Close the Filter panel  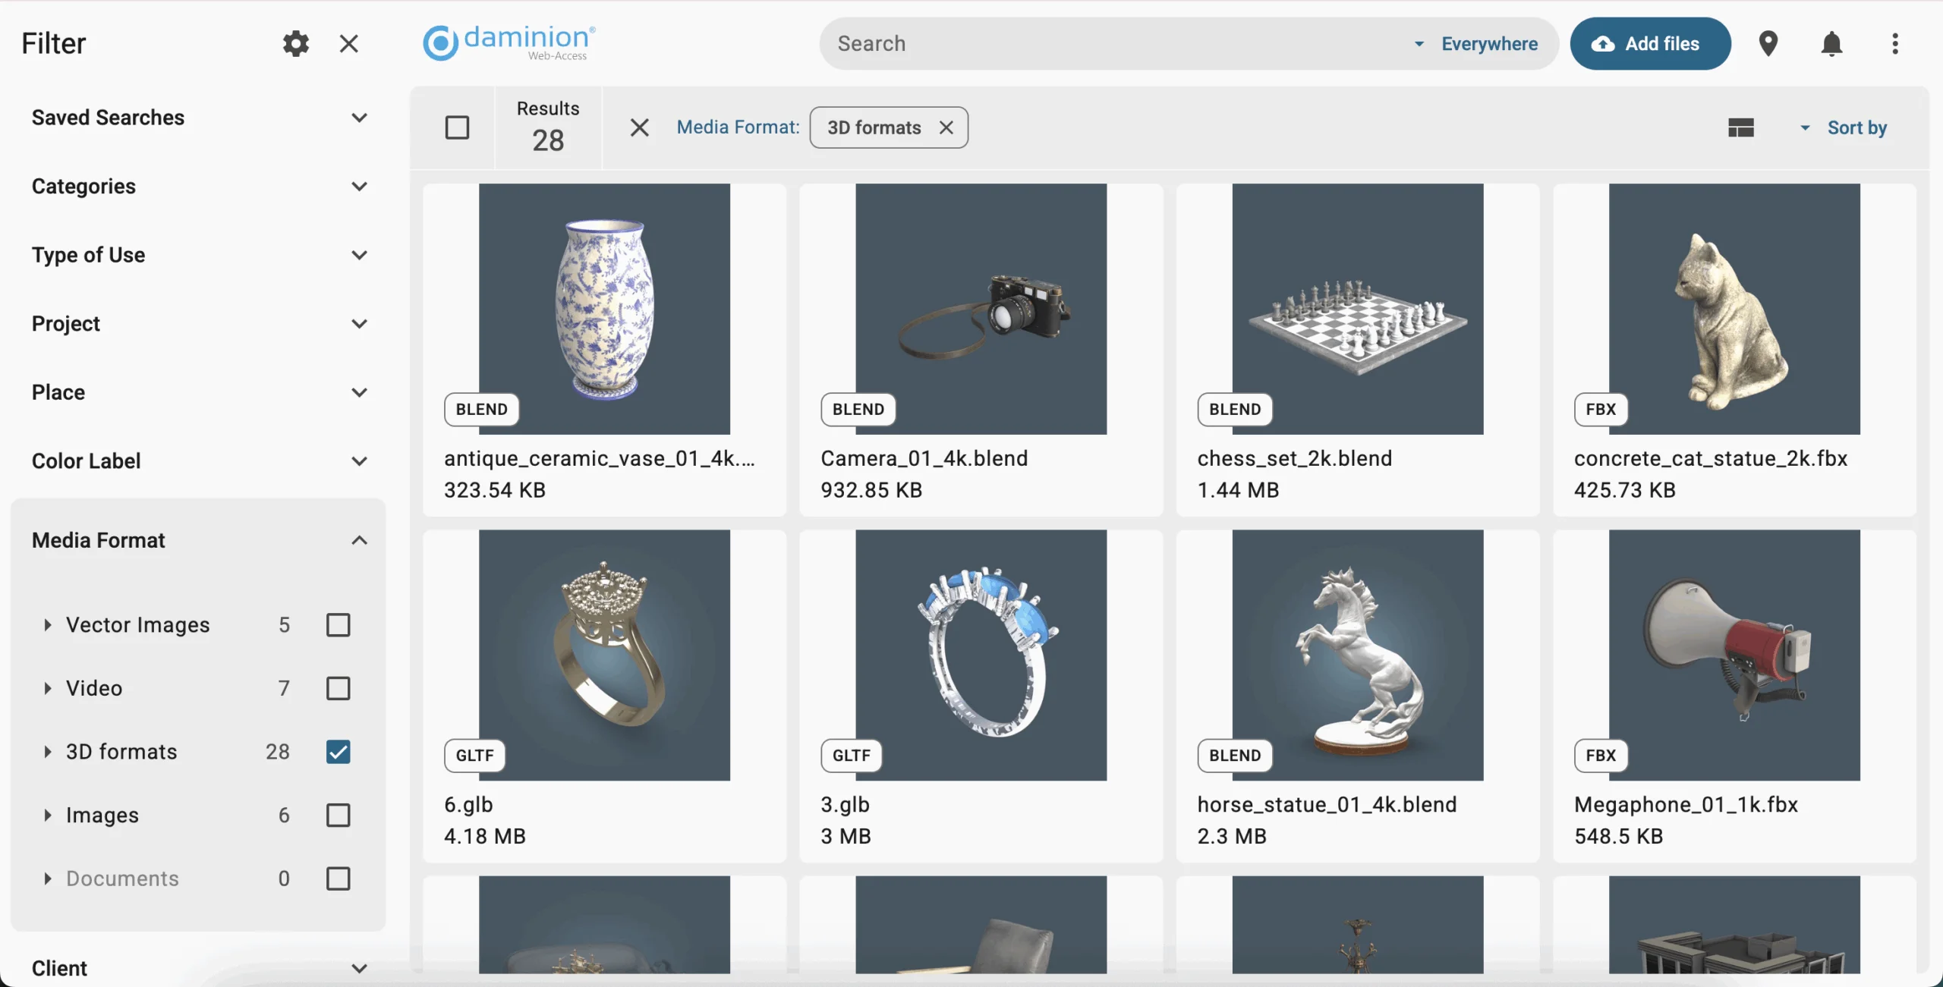coord(348,44)
